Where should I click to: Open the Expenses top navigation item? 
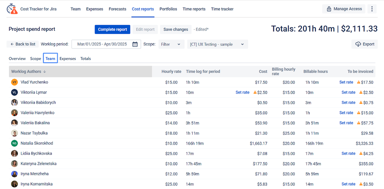[95, 9]
